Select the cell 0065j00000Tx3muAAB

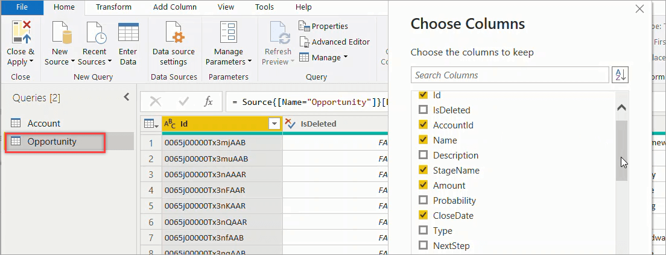pyautogui.click(x=222, y=159)
